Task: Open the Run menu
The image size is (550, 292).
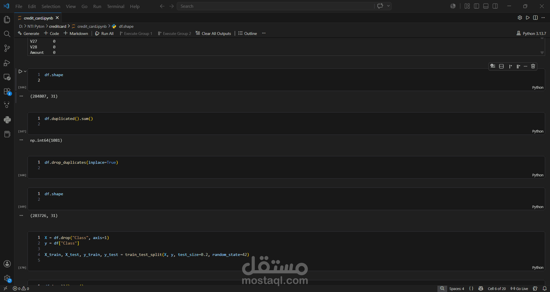Action: pyautogui.click(x=97, y=6)
